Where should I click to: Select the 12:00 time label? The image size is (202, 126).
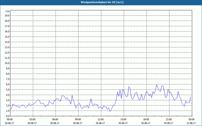[x=100, y=119]
